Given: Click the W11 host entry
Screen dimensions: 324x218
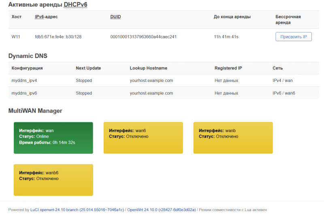Looking at the screenshot, I should 16,37.
